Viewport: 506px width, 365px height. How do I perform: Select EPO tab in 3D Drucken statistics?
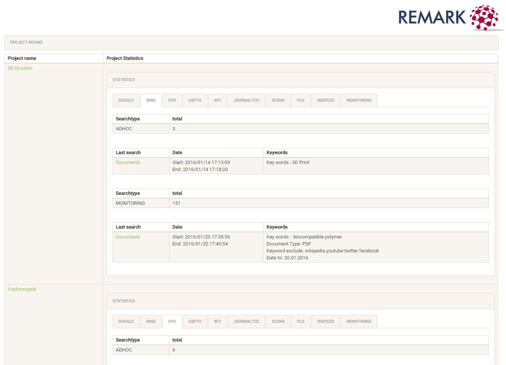tap(172, 100)
